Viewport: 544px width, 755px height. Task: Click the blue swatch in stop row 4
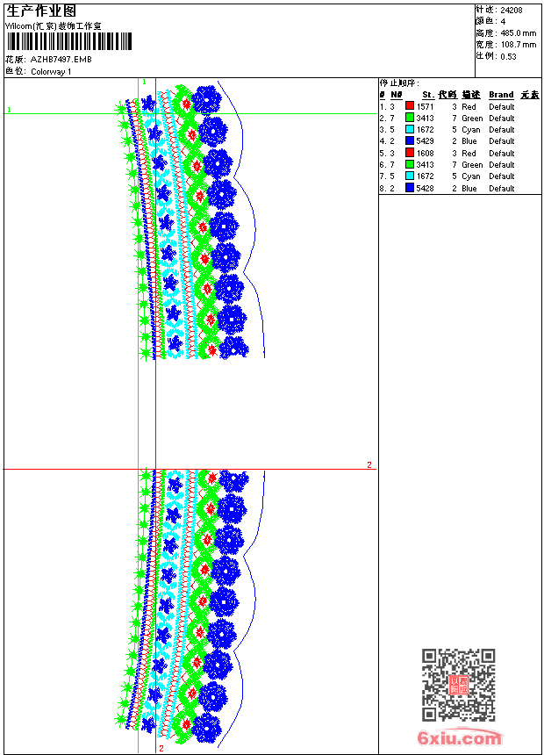[x=410, y=140]
